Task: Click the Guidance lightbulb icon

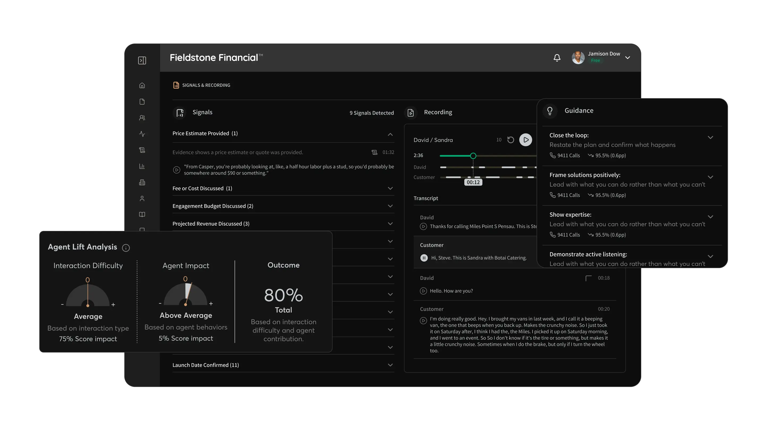Action: click(550, 111)
